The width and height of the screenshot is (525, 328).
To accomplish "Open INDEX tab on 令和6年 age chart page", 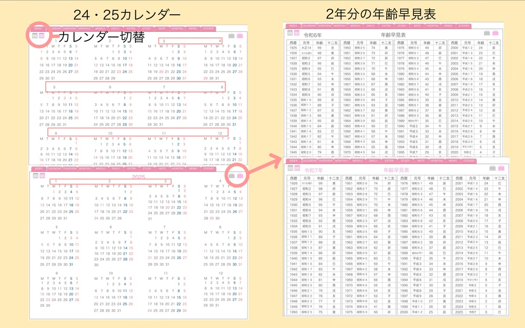I will (293, 26).
